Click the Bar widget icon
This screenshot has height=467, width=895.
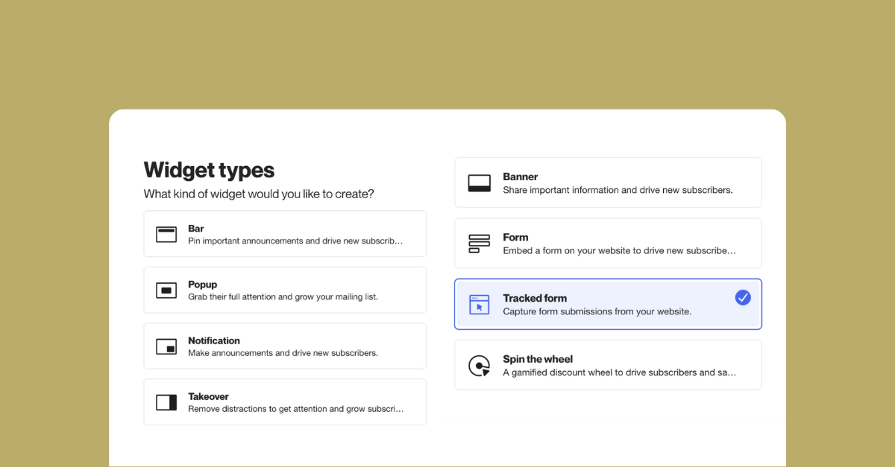166,233
